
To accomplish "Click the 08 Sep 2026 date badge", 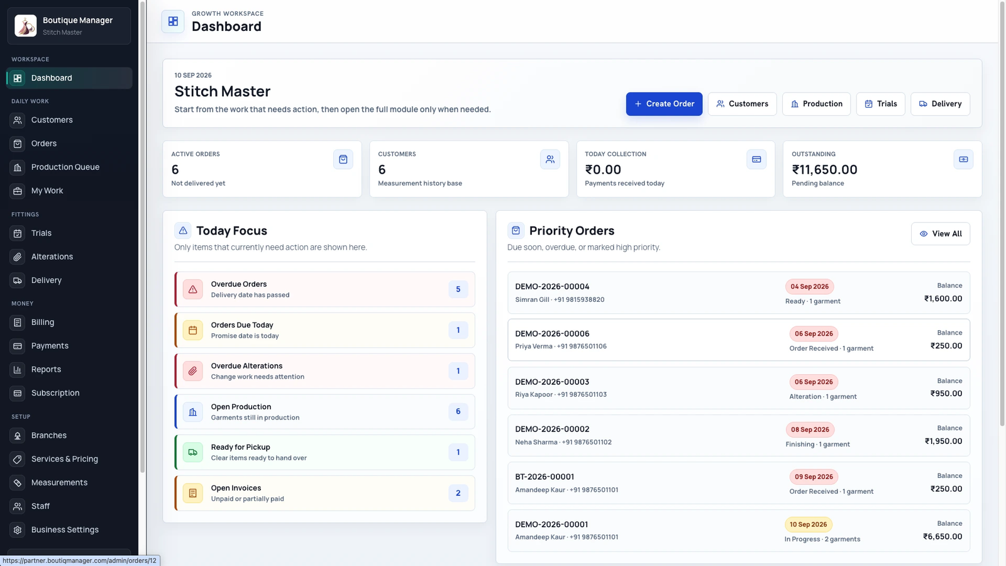I will coord(810,430).
